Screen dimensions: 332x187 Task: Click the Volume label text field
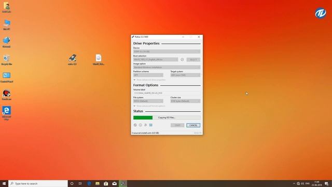pos(167,93)
